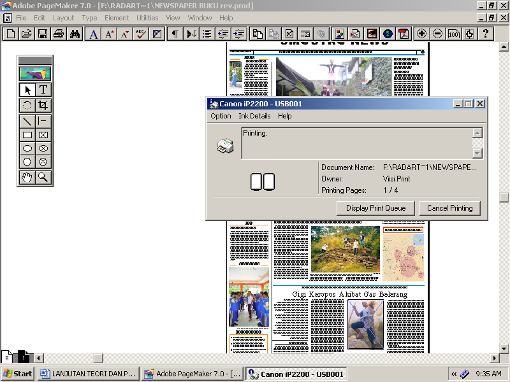Click the horizontal scrollbar left arrow
The image size is (510, 382).
[x=39, y=358]
